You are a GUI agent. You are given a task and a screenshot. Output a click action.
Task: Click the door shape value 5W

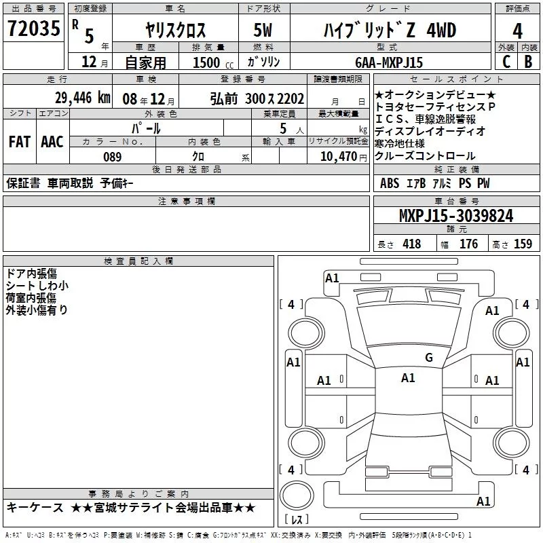click(x=263, y=30)
